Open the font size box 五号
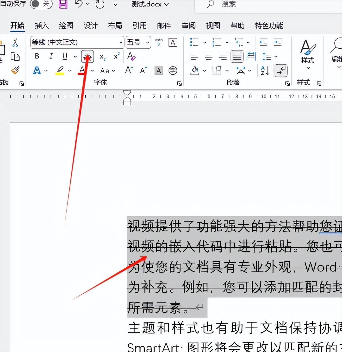 click(138, 42)
